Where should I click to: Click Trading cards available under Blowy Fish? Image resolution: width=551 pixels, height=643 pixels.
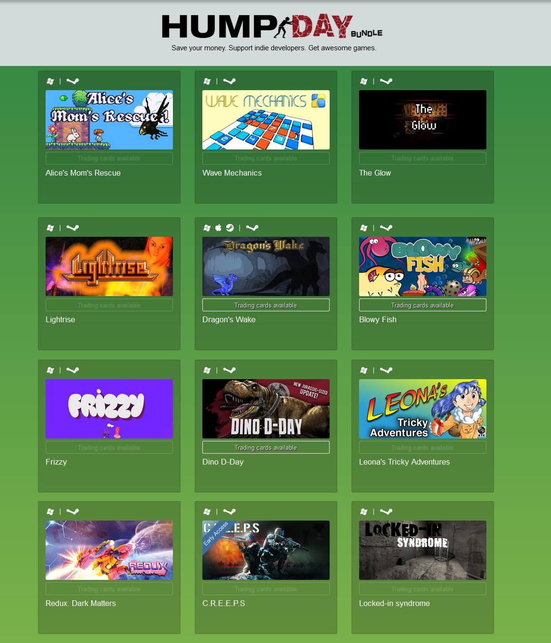(423, 305)
